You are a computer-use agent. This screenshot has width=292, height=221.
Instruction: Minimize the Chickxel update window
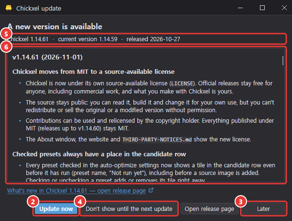pyautogui.click(x=240, y=8)
